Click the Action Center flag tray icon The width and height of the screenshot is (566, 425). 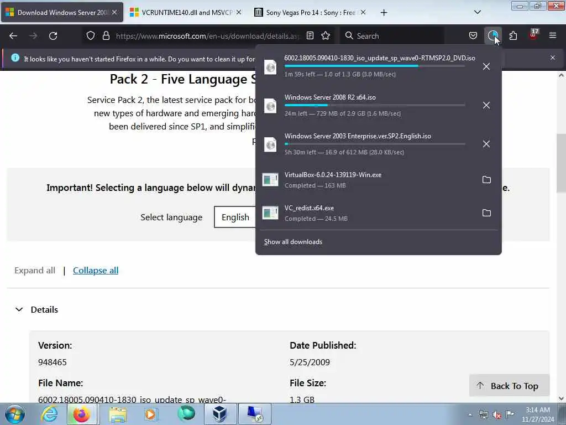point(510,414)
